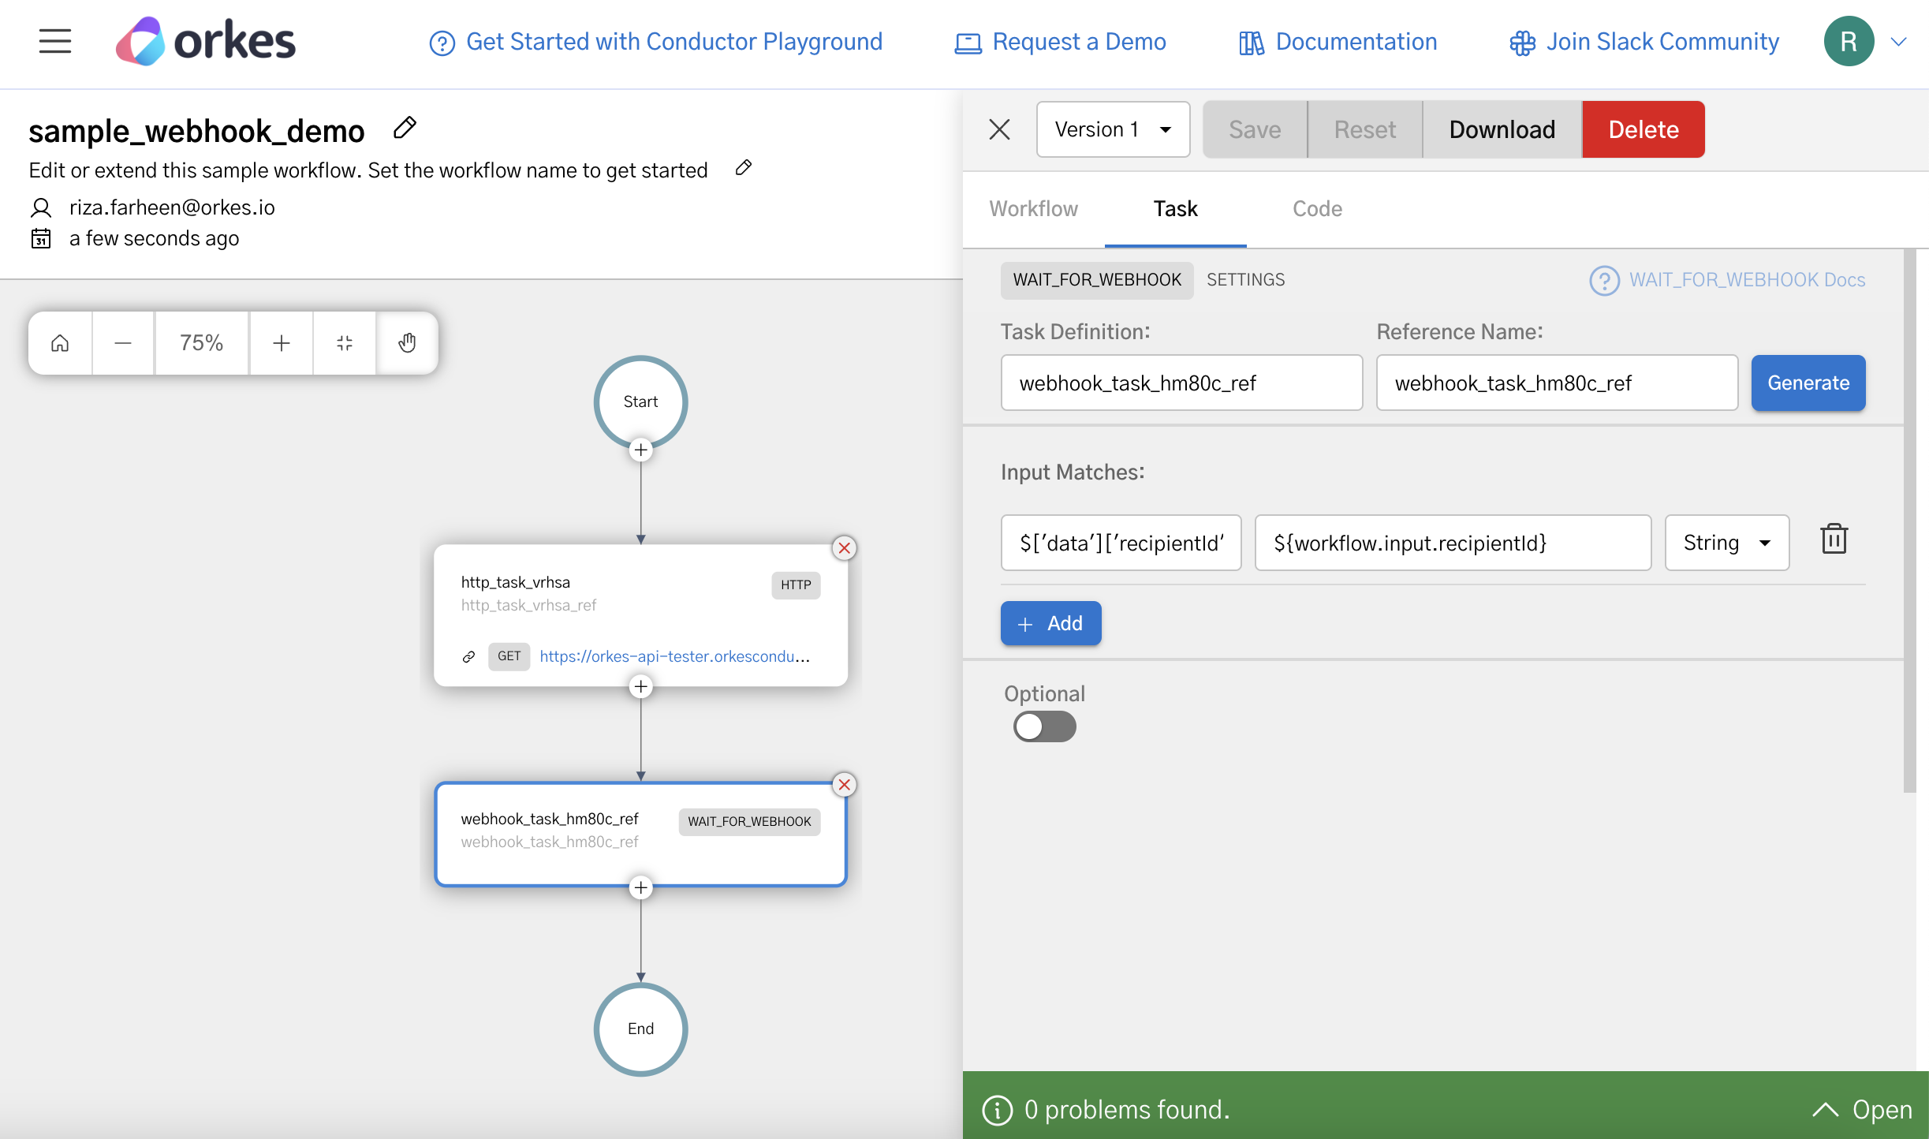Screen dimensions: 1929x1139
Task: Open the hamburger navigation menu
Action: 54,41
